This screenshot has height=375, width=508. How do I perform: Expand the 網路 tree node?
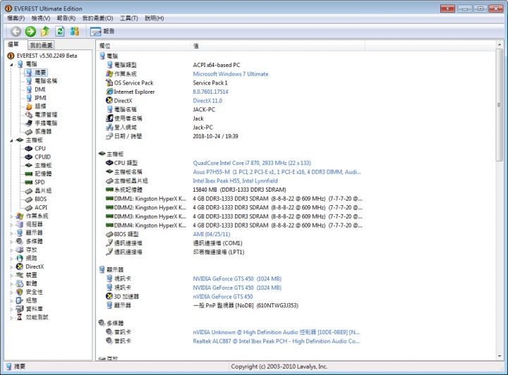(x=11, y=258)
